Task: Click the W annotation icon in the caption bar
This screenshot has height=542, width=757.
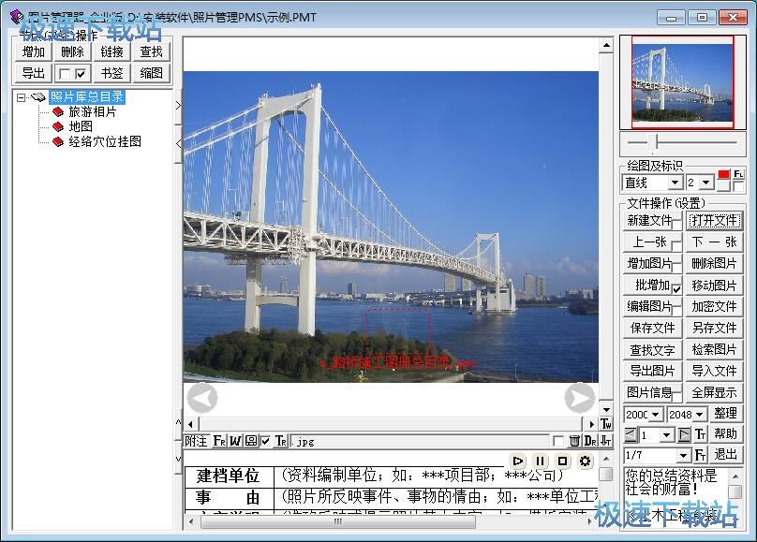Action: pyautogui.click(x=235, y=438)
